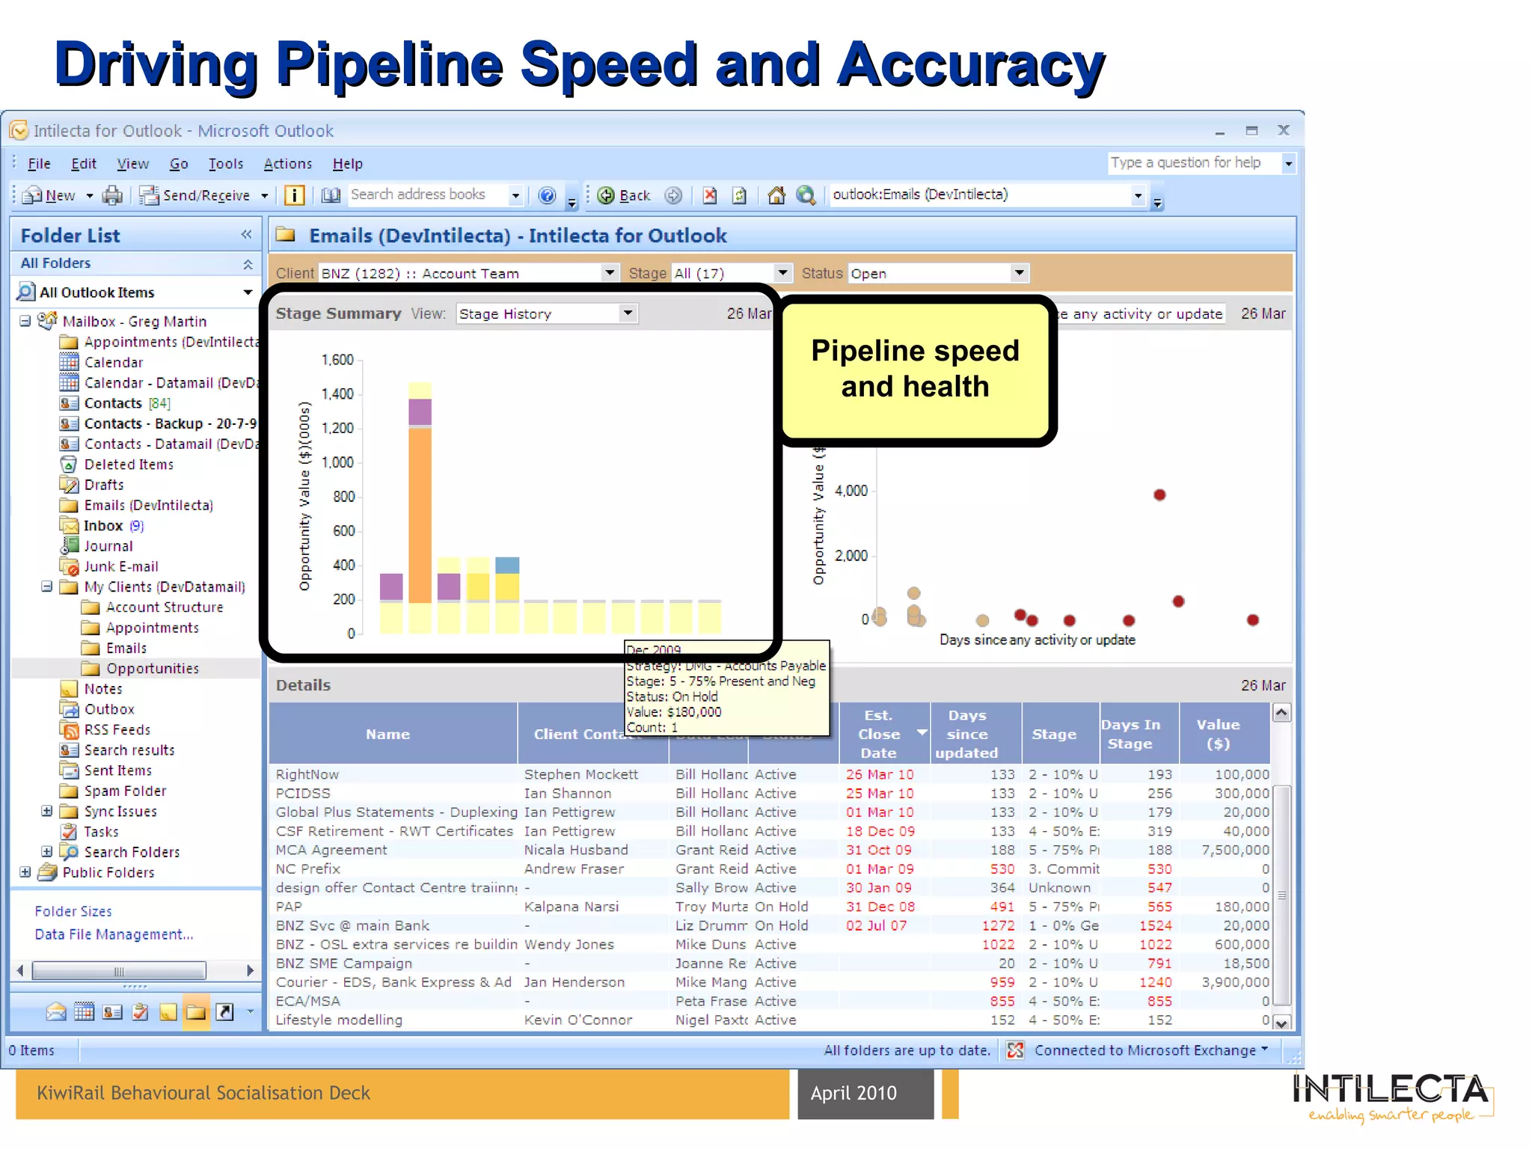Click the tall orange bar in Stage Summary chart
The image size is (1532, 1149).
[420, 515]
